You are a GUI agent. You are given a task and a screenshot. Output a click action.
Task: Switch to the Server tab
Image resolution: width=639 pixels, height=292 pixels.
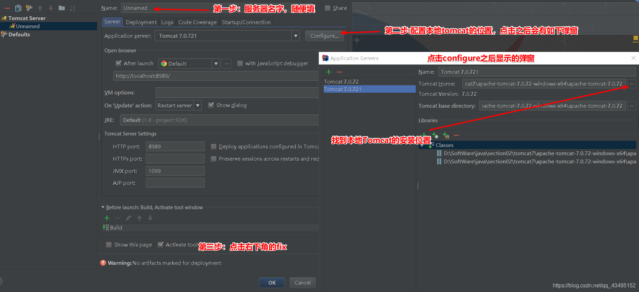[x=112, y=22]
